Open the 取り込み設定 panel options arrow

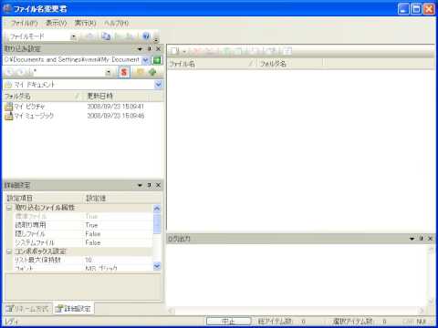(140, 49)
